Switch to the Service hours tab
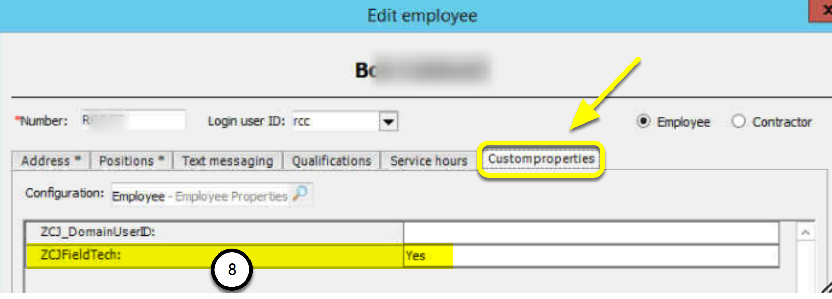Screen dimensions: 832x299 point(429,160)
